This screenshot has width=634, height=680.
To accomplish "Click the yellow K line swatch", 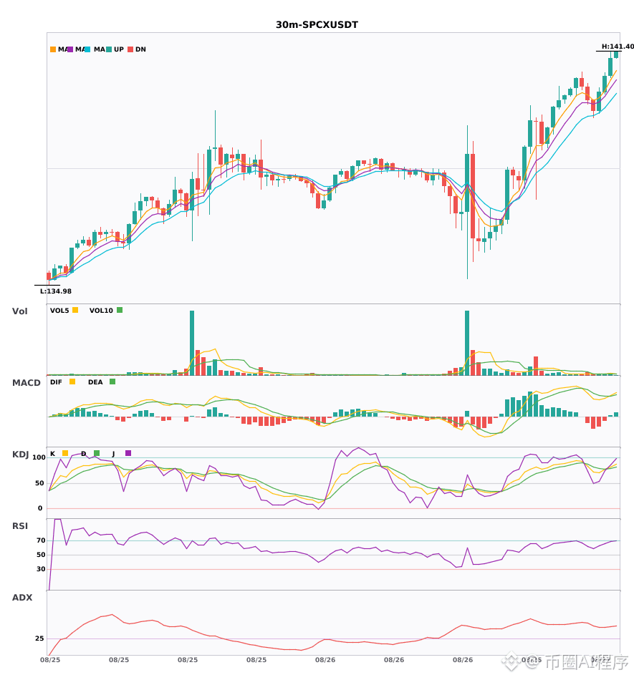I will click(65, 453).
